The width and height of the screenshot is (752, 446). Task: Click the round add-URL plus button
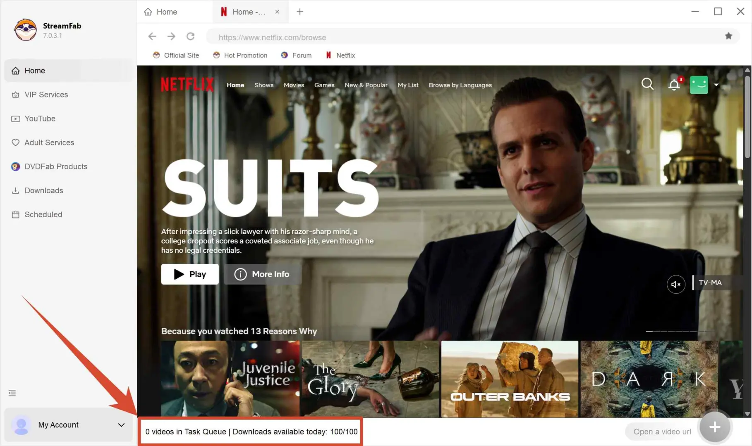pos(715,427)
